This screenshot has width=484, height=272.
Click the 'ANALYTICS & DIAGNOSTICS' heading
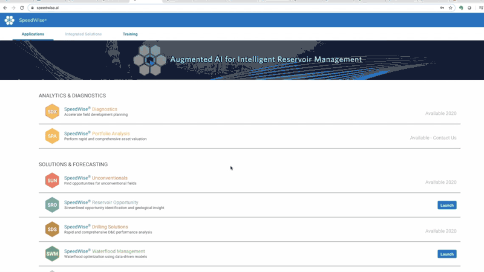72,96
